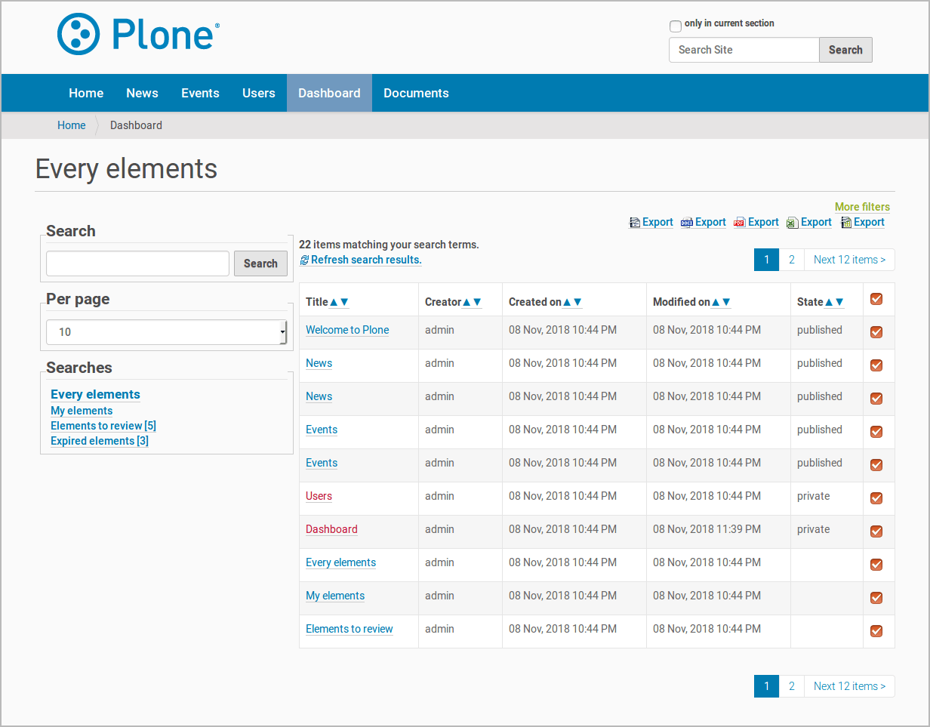Sort Modified on column ascending arrow

point(716,302)
